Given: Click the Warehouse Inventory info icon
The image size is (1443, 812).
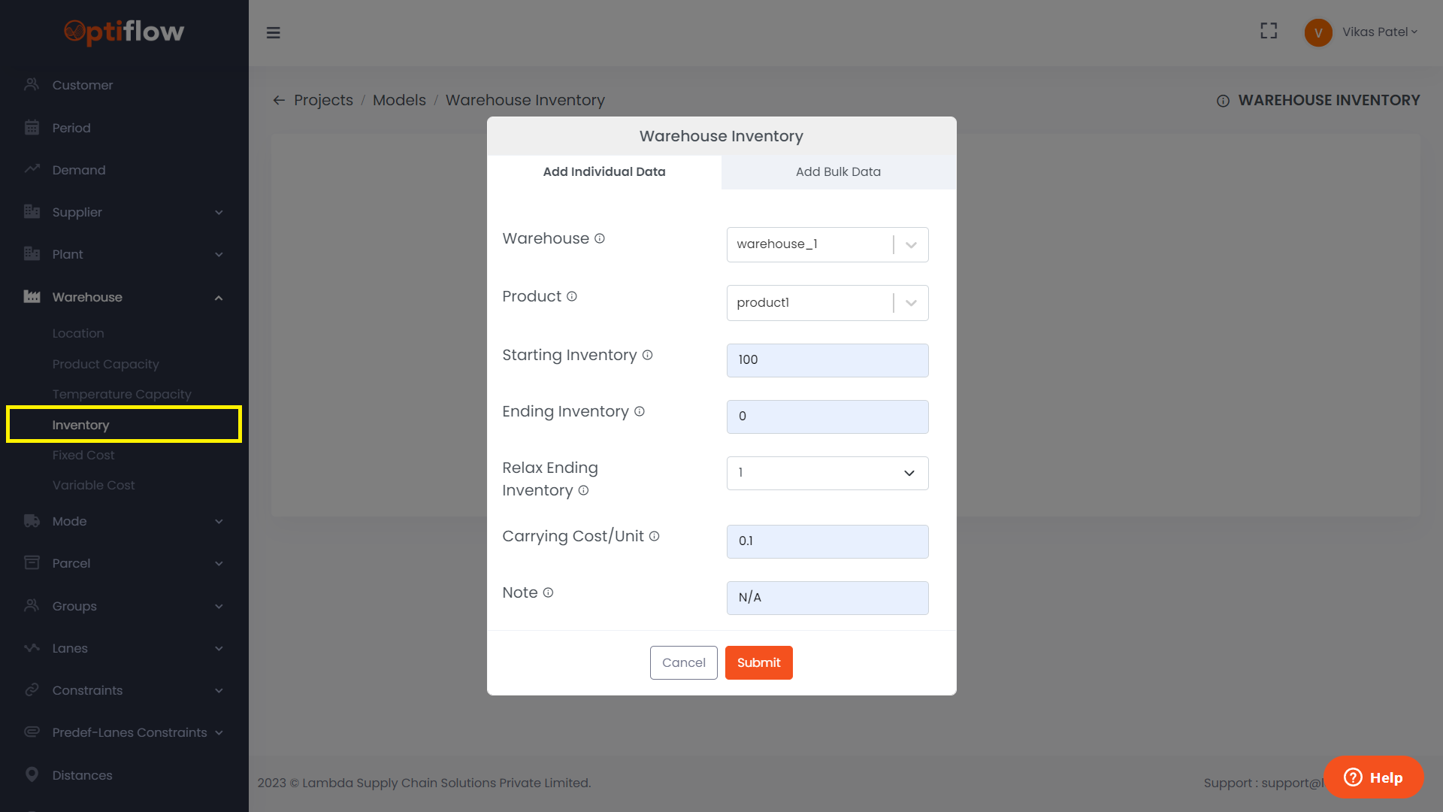Looking at the screenshot, I should [x=1223, y=101].
